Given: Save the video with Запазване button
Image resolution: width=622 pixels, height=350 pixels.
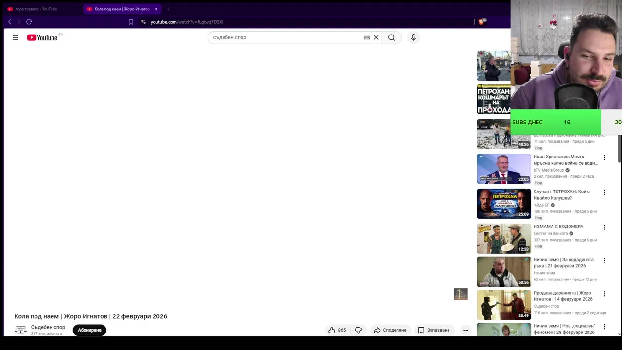Looking at the screenshot, I should tap(434, 330).
